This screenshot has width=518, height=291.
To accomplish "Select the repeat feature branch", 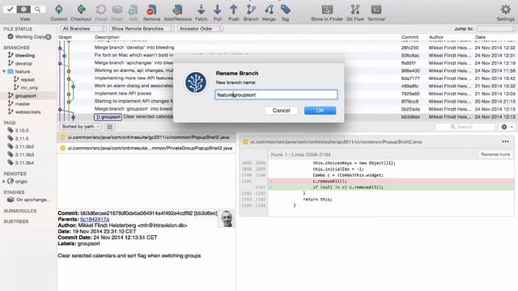I will click(x=28, y=79).
